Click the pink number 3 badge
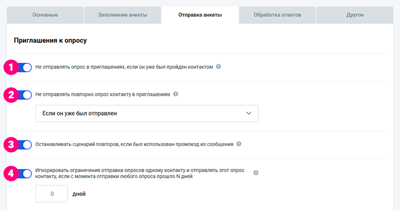The height and width of the screenshot is (211, 400). [10, 145]
